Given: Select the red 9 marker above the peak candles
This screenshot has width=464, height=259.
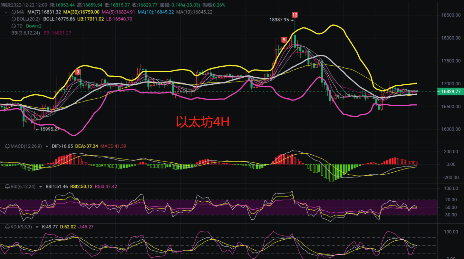Looking at the screenshot, I should 284,39.
